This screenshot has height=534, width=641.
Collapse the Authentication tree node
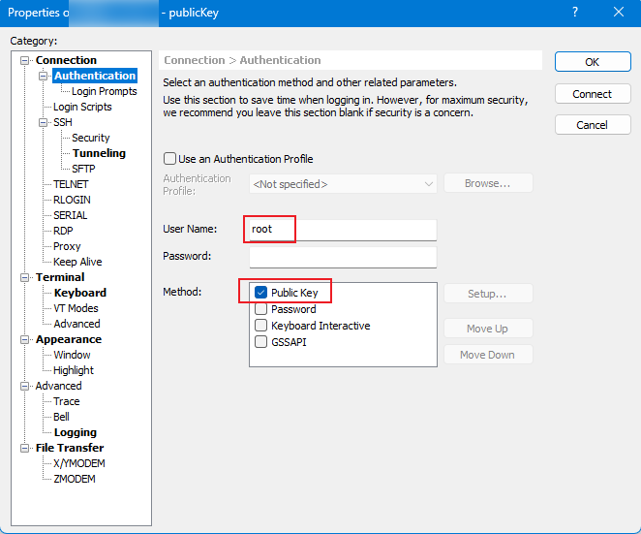pos(43,76)
